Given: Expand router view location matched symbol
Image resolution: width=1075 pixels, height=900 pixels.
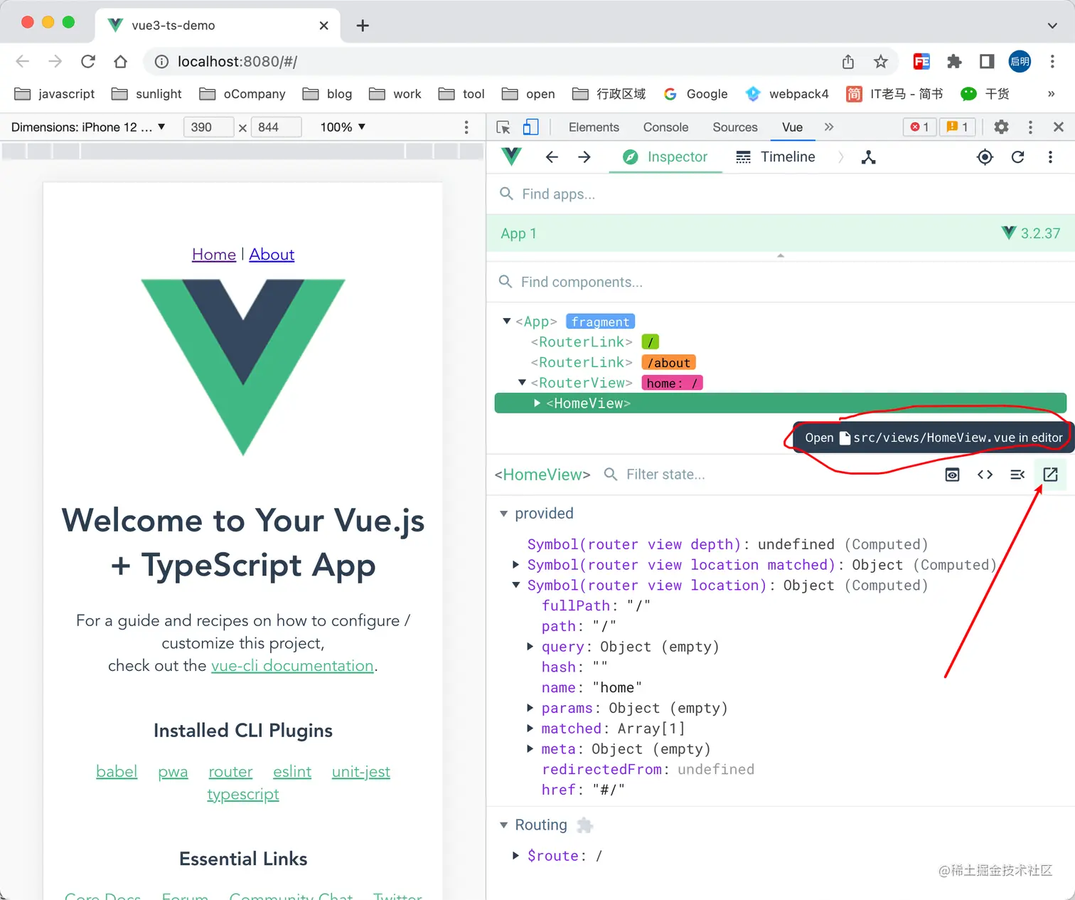Looking at the screenshot, I should click(516, 565).
